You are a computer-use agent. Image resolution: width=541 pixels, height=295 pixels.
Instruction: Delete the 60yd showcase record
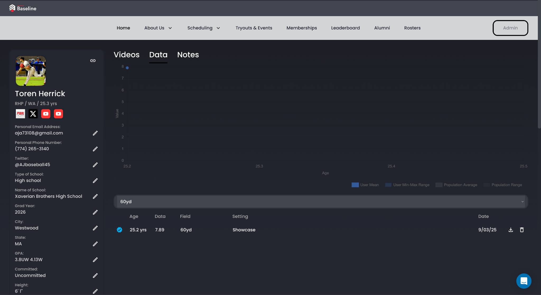(522, 230)
